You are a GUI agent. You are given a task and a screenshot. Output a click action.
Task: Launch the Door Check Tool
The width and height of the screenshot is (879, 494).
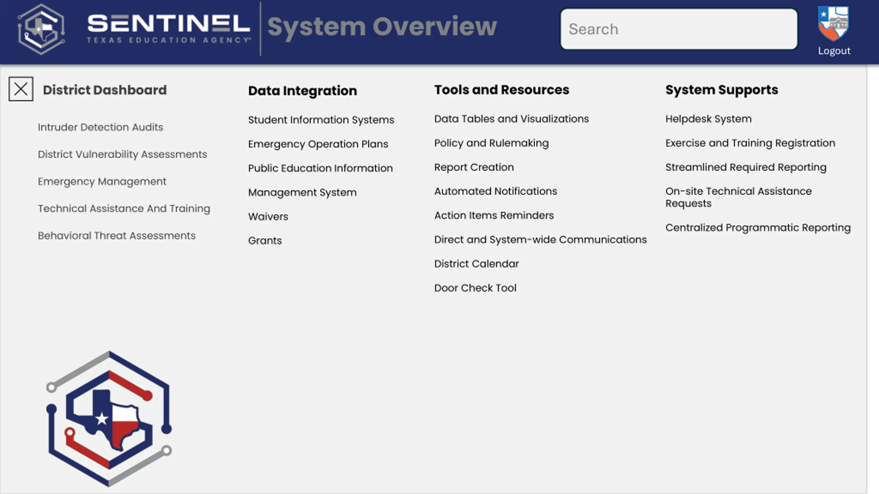pos(475,288)
